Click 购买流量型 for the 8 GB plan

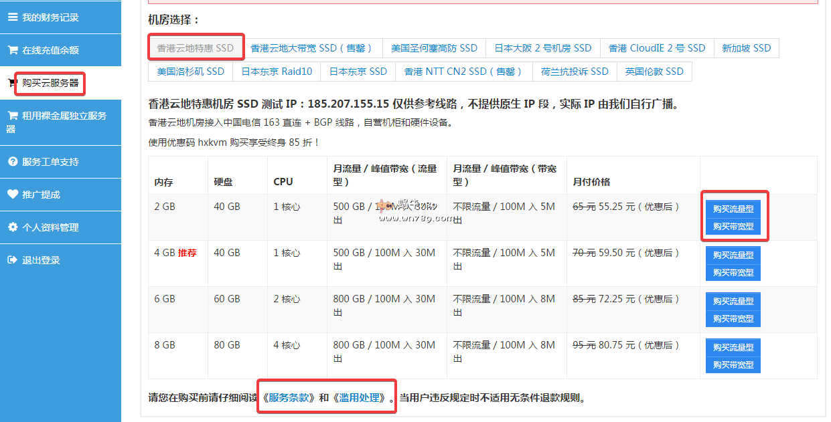[x=733, y=347]
